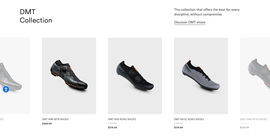Click the $449.99 price
Image resolution: width=270 pixels, height=137 pixels.
click(47, 124)
